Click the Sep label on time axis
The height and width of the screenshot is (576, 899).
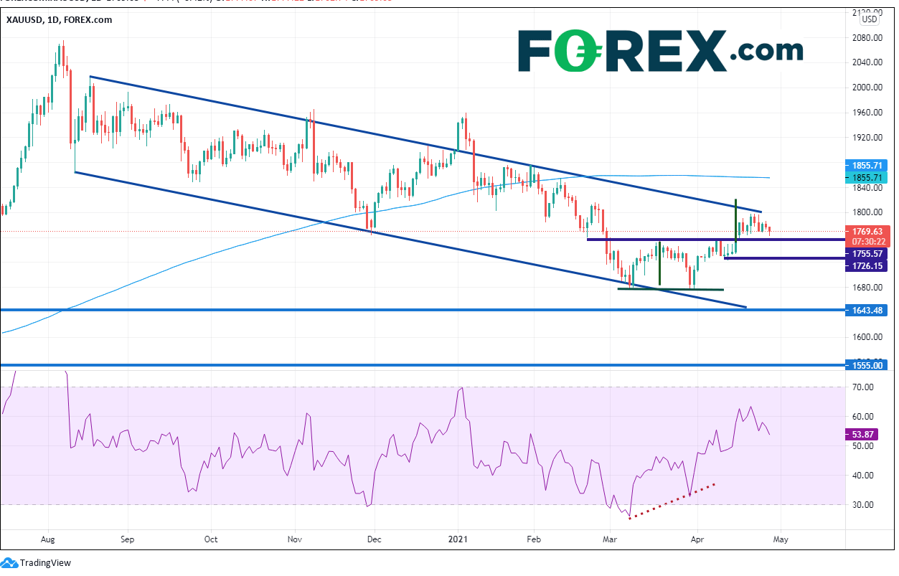(128, 538)
